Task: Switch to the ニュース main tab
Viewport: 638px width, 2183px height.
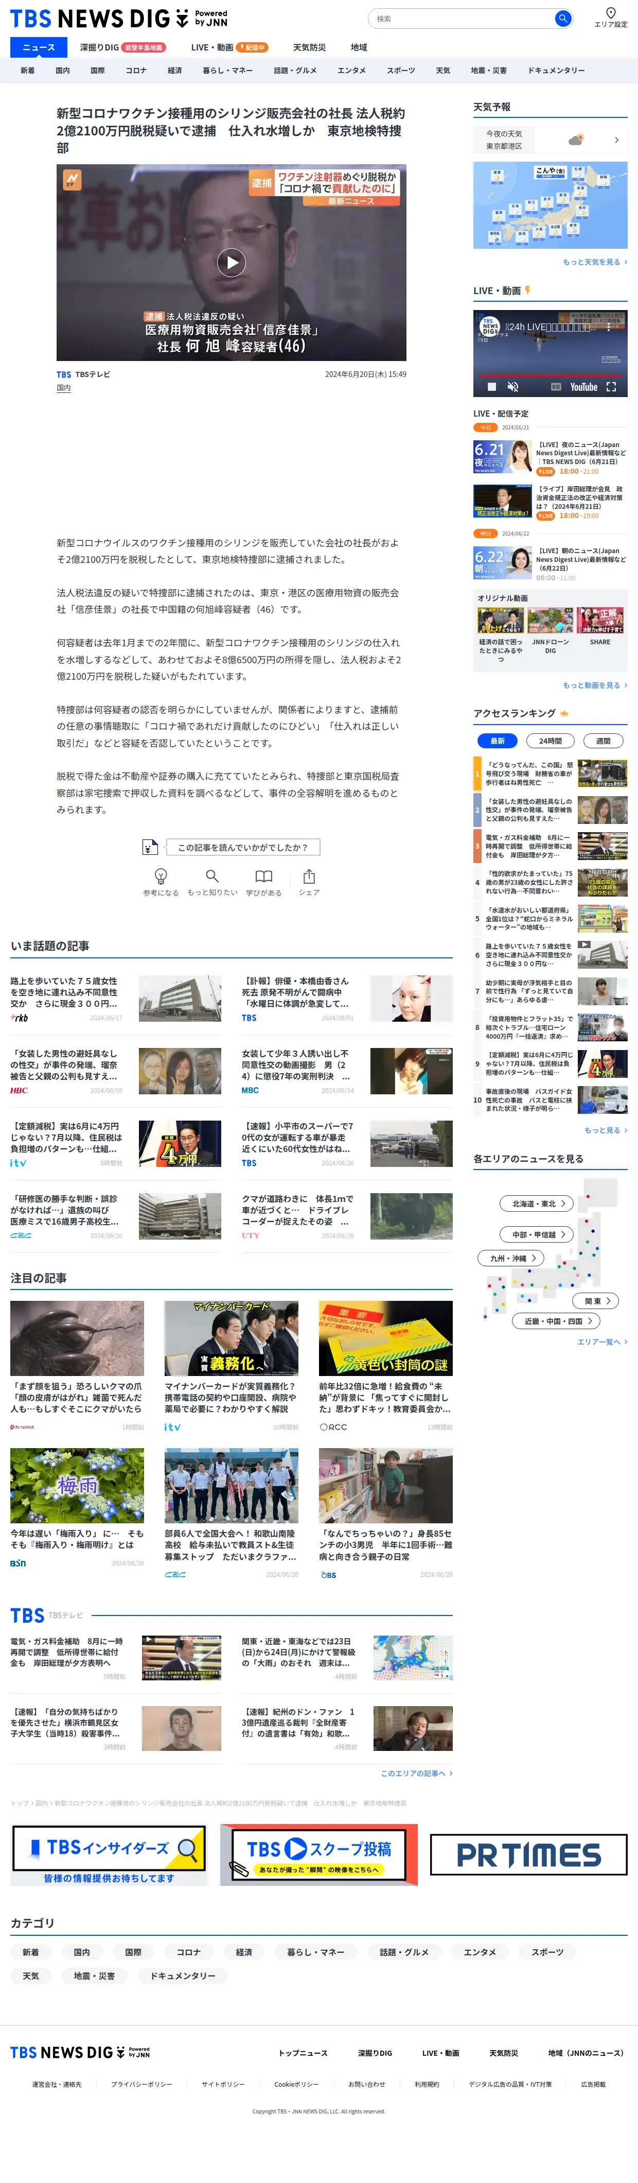Action: (39, 47)
